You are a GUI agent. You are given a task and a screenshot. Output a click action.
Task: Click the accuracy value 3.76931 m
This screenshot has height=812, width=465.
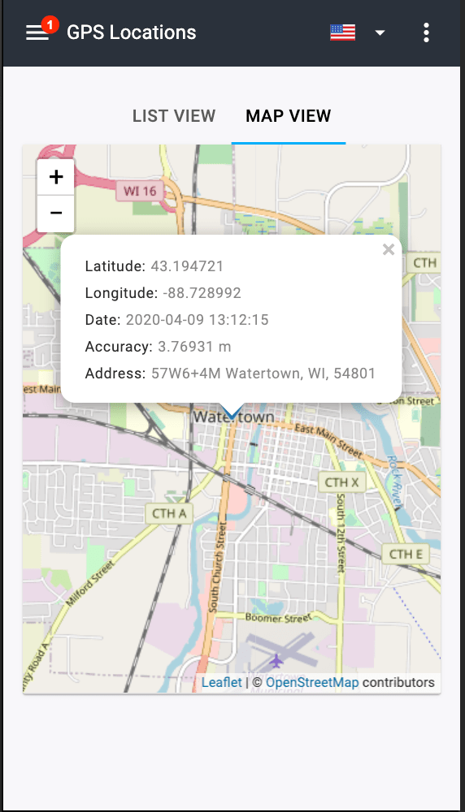point(194,347)
